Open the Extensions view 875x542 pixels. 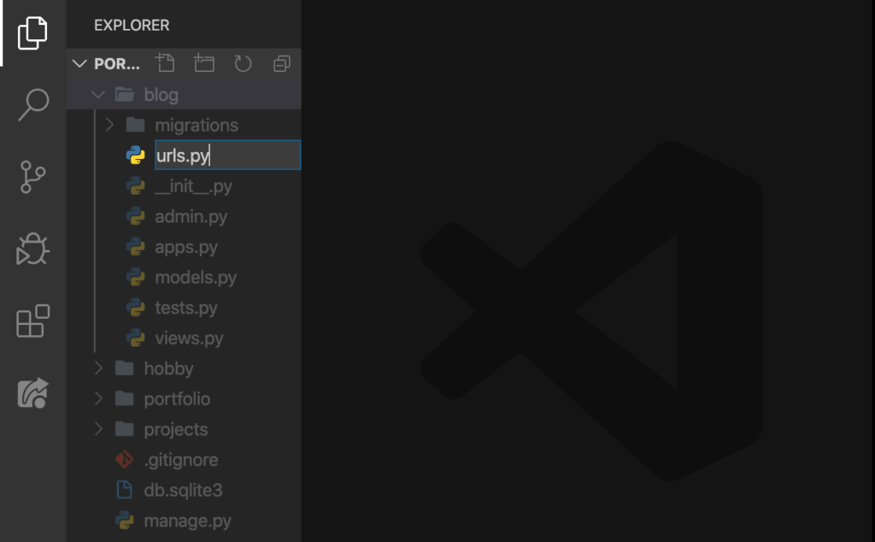click(33, 321)
